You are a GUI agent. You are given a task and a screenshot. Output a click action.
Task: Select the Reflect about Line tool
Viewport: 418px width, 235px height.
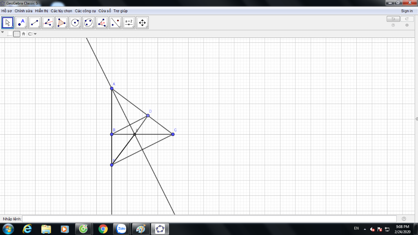(x=116, y=23)
